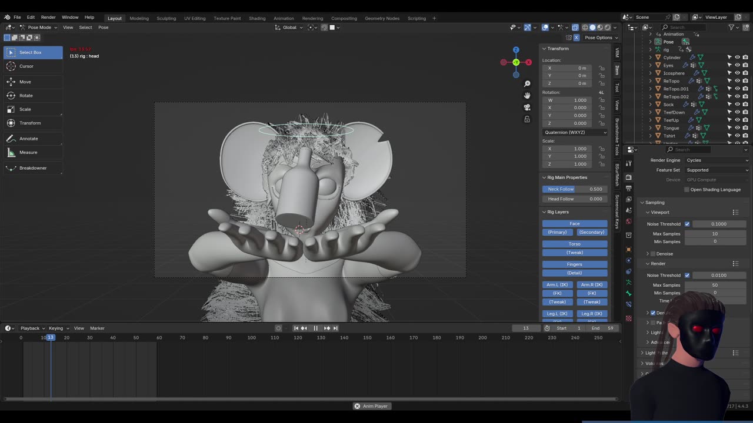Hide the Cylinder object in the viewport

click(737, 58)
